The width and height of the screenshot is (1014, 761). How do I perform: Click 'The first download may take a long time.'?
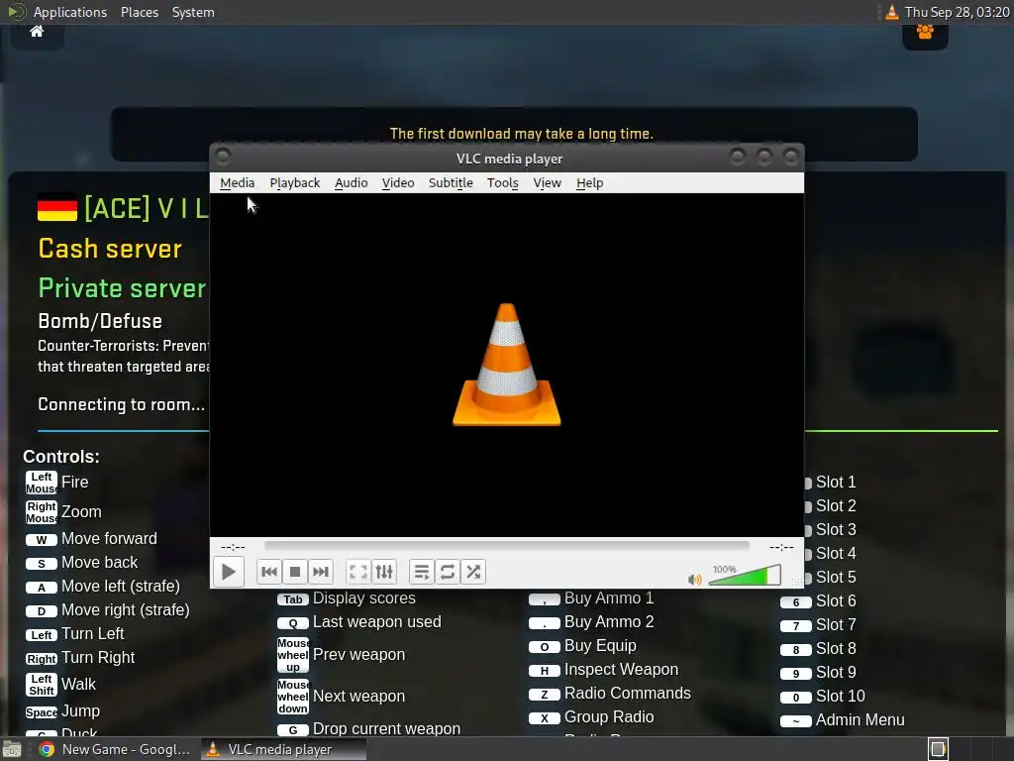[x=521, y=134]
